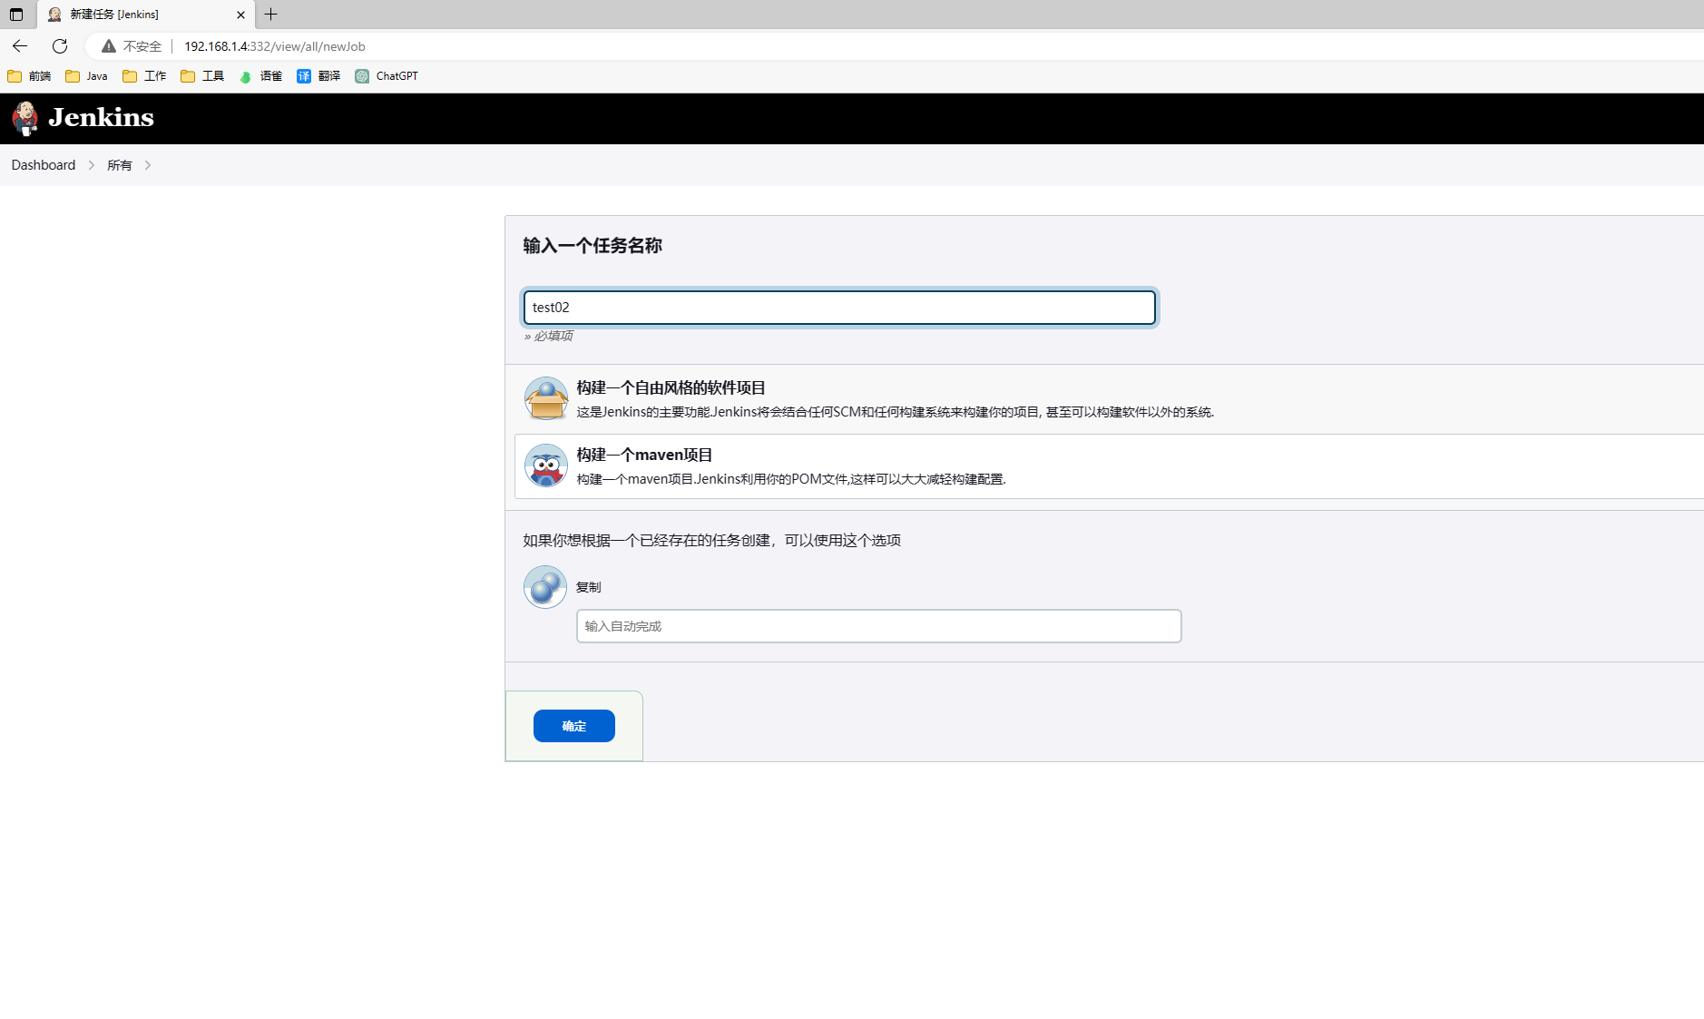Open the 翻译 bookmark
Image resolution: width=1704 pixels, height=1019 pixels.
318,76
